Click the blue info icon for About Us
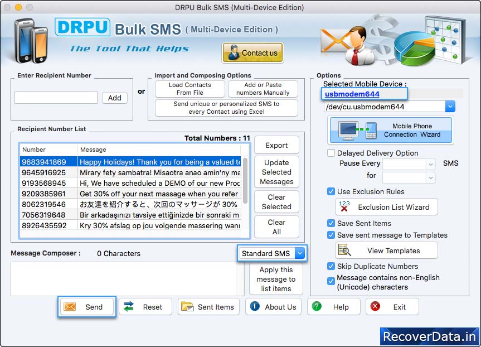 (255, 306)
